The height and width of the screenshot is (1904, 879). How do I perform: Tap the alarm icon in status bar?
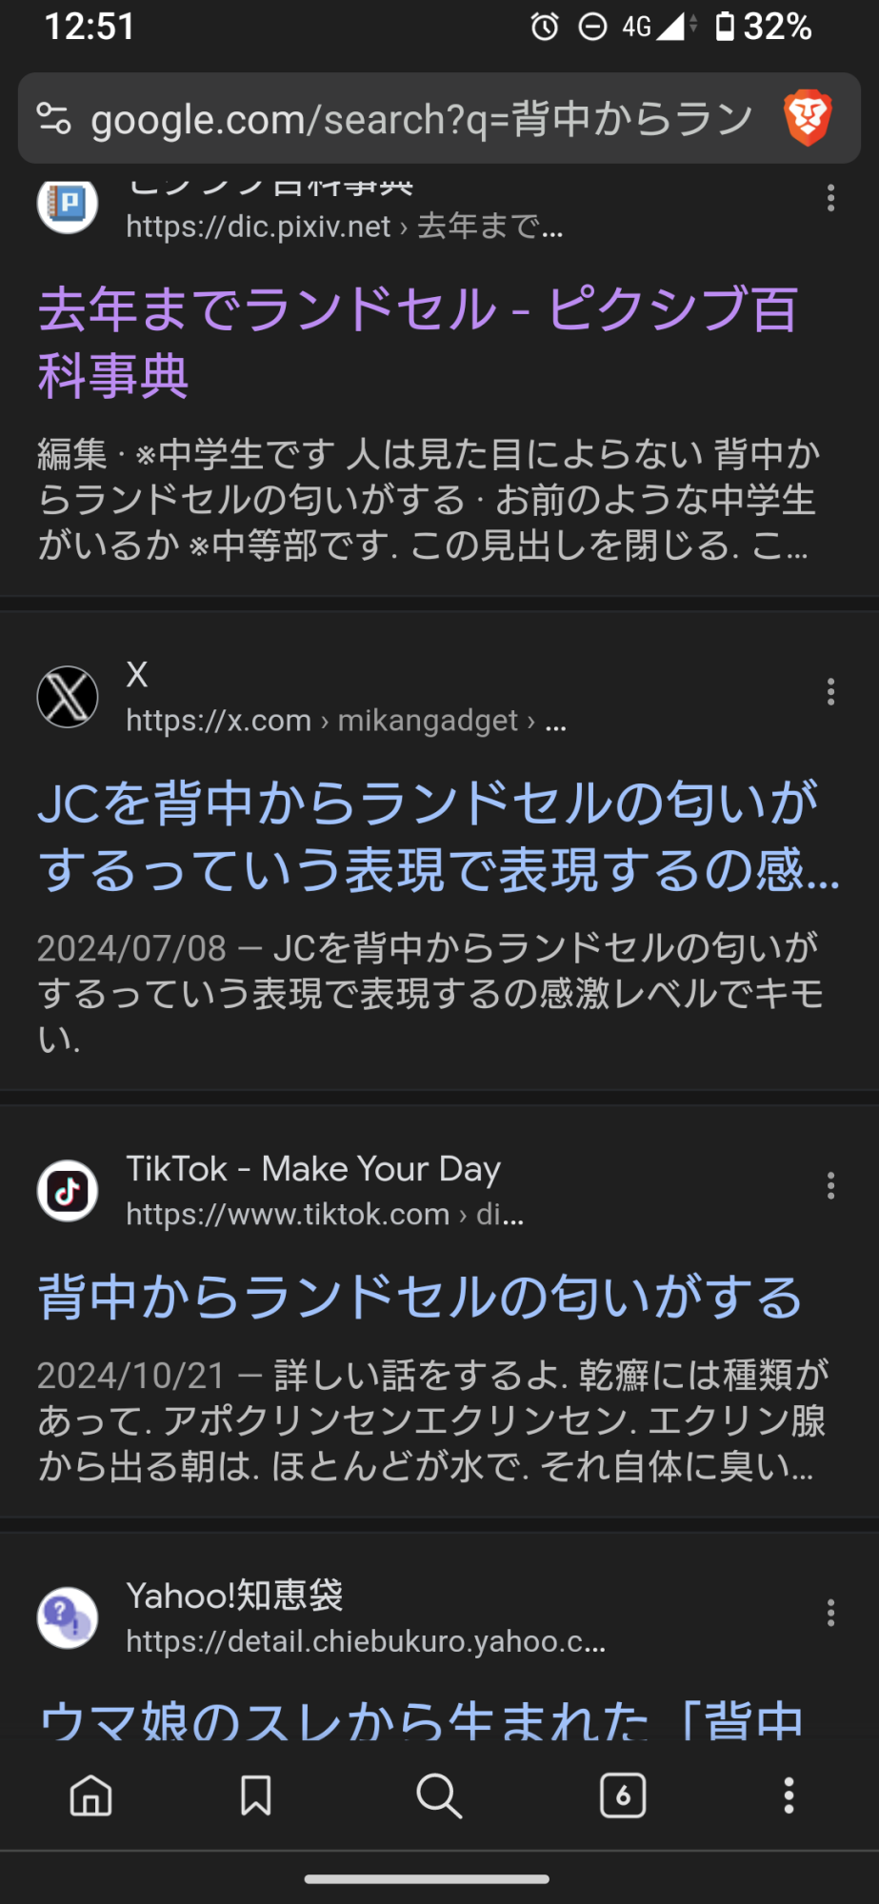545,27
